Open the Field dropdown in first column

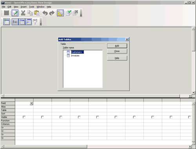pos(31,103)
